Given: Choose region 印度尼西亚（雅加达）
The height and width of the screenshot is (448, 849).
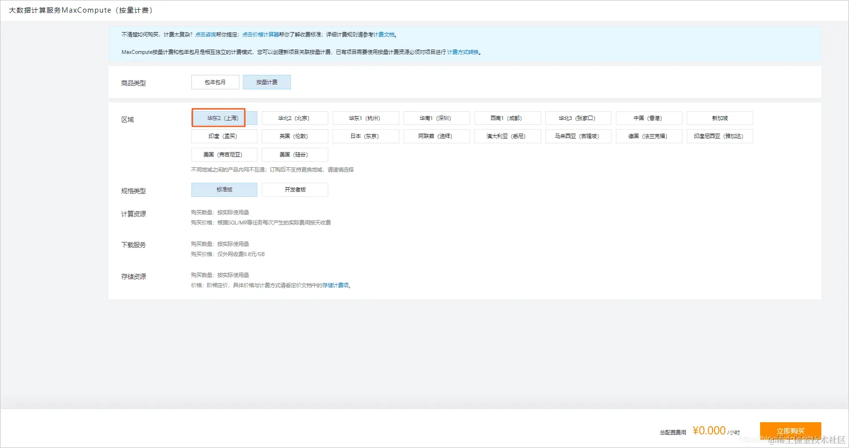Looking at the screenshot, I should click(x=720, y=136).
